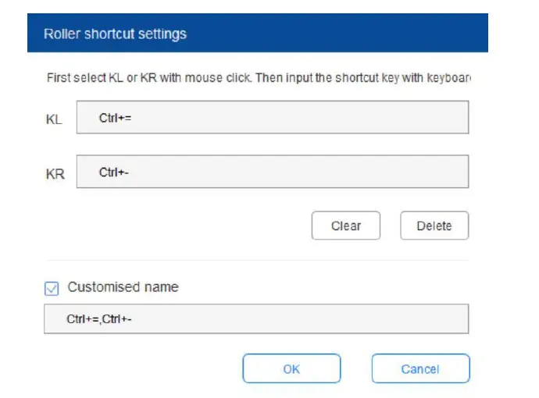Image resolution: width=539 pixels, height=398 pixels.
Task: Focus the customised name text box
Action: coord(256,319)
